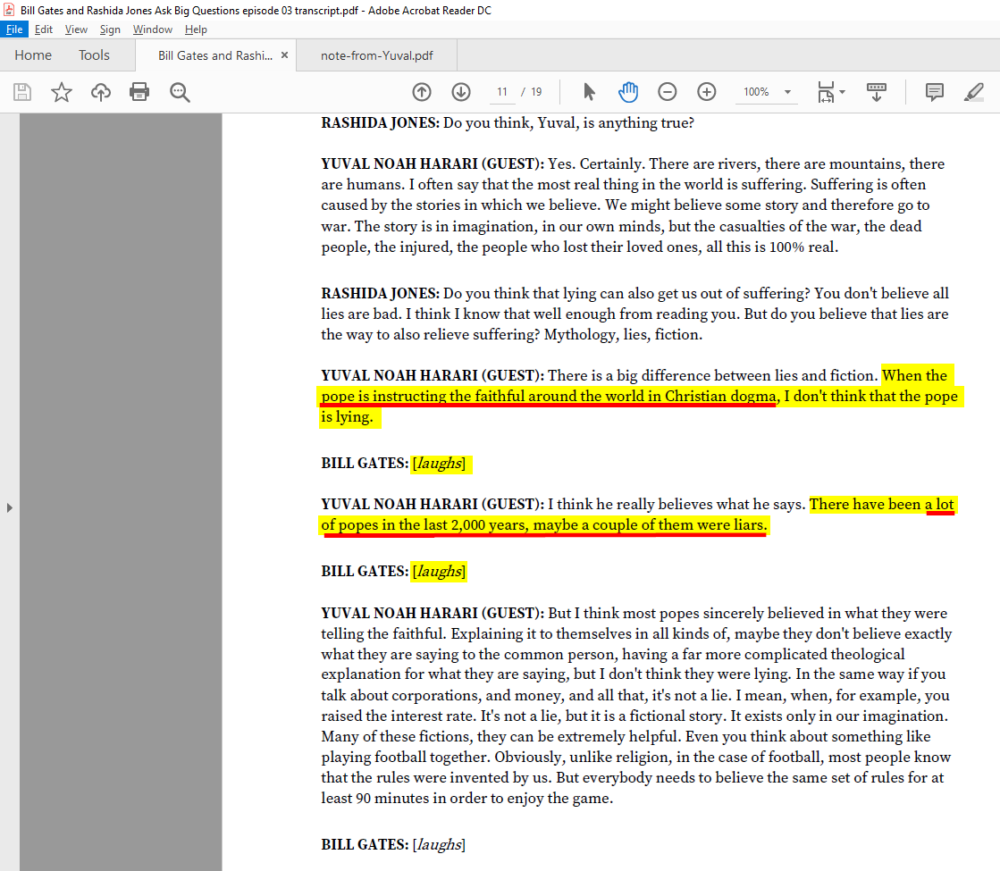
Task: Zoom in with plus icon
Action: (707, 92)
